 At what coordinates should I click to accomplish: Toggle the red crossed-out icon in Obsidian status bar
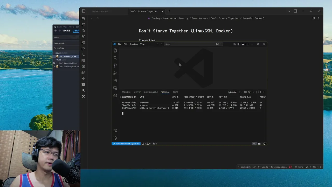click(x=290, y=167)
